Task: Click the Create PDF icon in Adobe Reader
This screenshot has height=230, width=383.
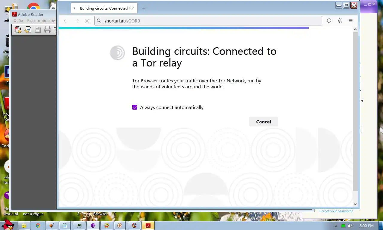Action: [18, 30]
